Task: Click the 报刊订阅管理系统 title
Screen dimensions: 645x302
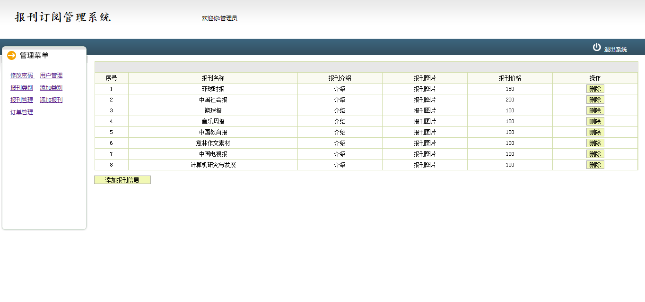Action: pos(63,17)
